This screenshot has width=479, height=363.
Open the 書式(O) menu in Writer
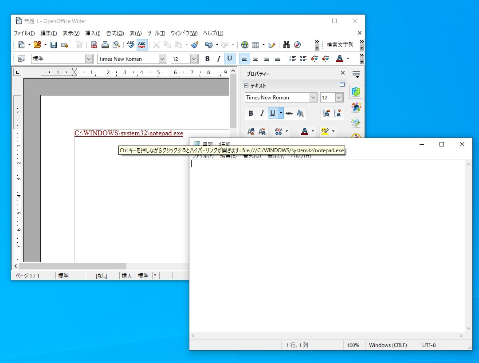(115, 33)
